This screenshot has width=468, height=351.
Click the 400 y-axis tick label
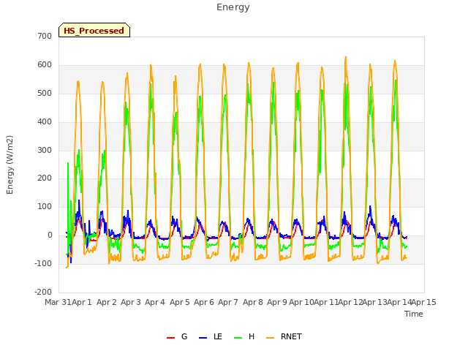45,122
